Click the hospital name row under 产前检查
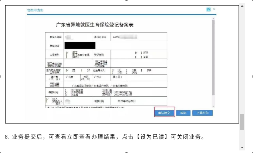253x153 pixels. (x=115, y=84)
